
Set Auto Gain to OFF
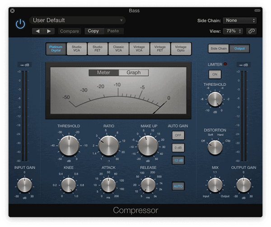pos(178,135)
